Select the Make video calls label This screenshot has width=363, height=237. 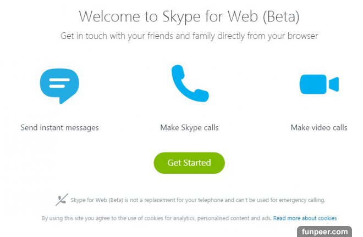point(319,128)
